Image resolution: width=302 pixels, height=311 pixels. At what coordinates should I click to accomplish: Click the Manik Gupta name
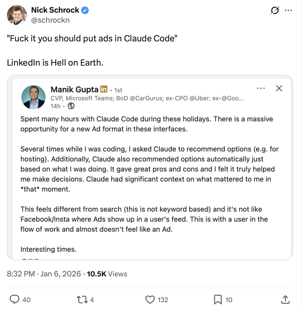tap(74, 89)
